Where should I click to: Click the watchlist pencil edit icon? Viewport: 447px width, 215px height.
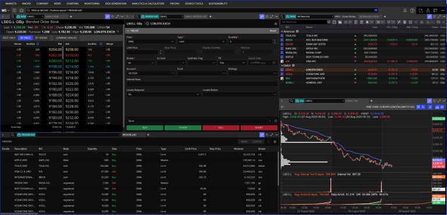tap(399, 22)
